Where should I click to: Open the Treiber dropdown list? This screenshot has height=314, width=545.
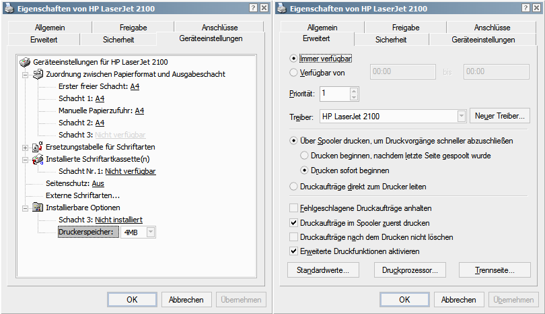click(462, 117)
